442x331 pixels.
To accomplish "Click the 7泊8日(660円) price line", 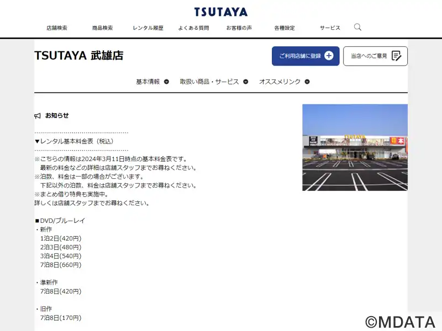I will 61,265.
